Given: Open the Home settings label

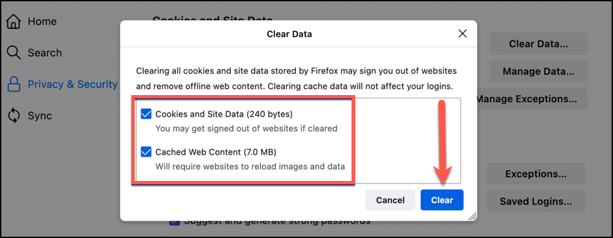Looking at the screenshot, I should [x=42, y=21].
